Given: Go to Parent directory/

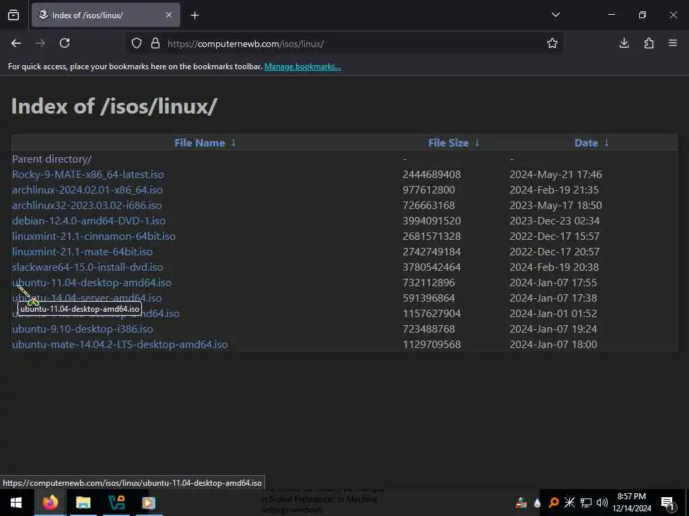Looking at the screenshot, I should (52, 159).
